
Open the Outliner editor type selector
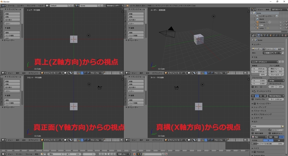coord(254,9)
